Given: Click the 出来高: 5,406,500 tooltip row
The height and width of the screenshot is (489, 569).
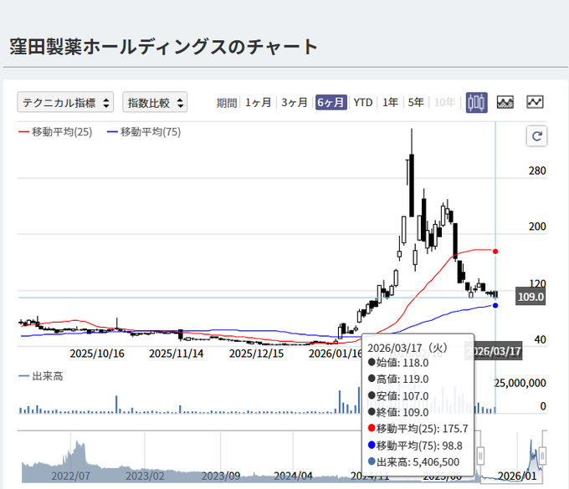Looking at the screenshot, I should point(413,461).
